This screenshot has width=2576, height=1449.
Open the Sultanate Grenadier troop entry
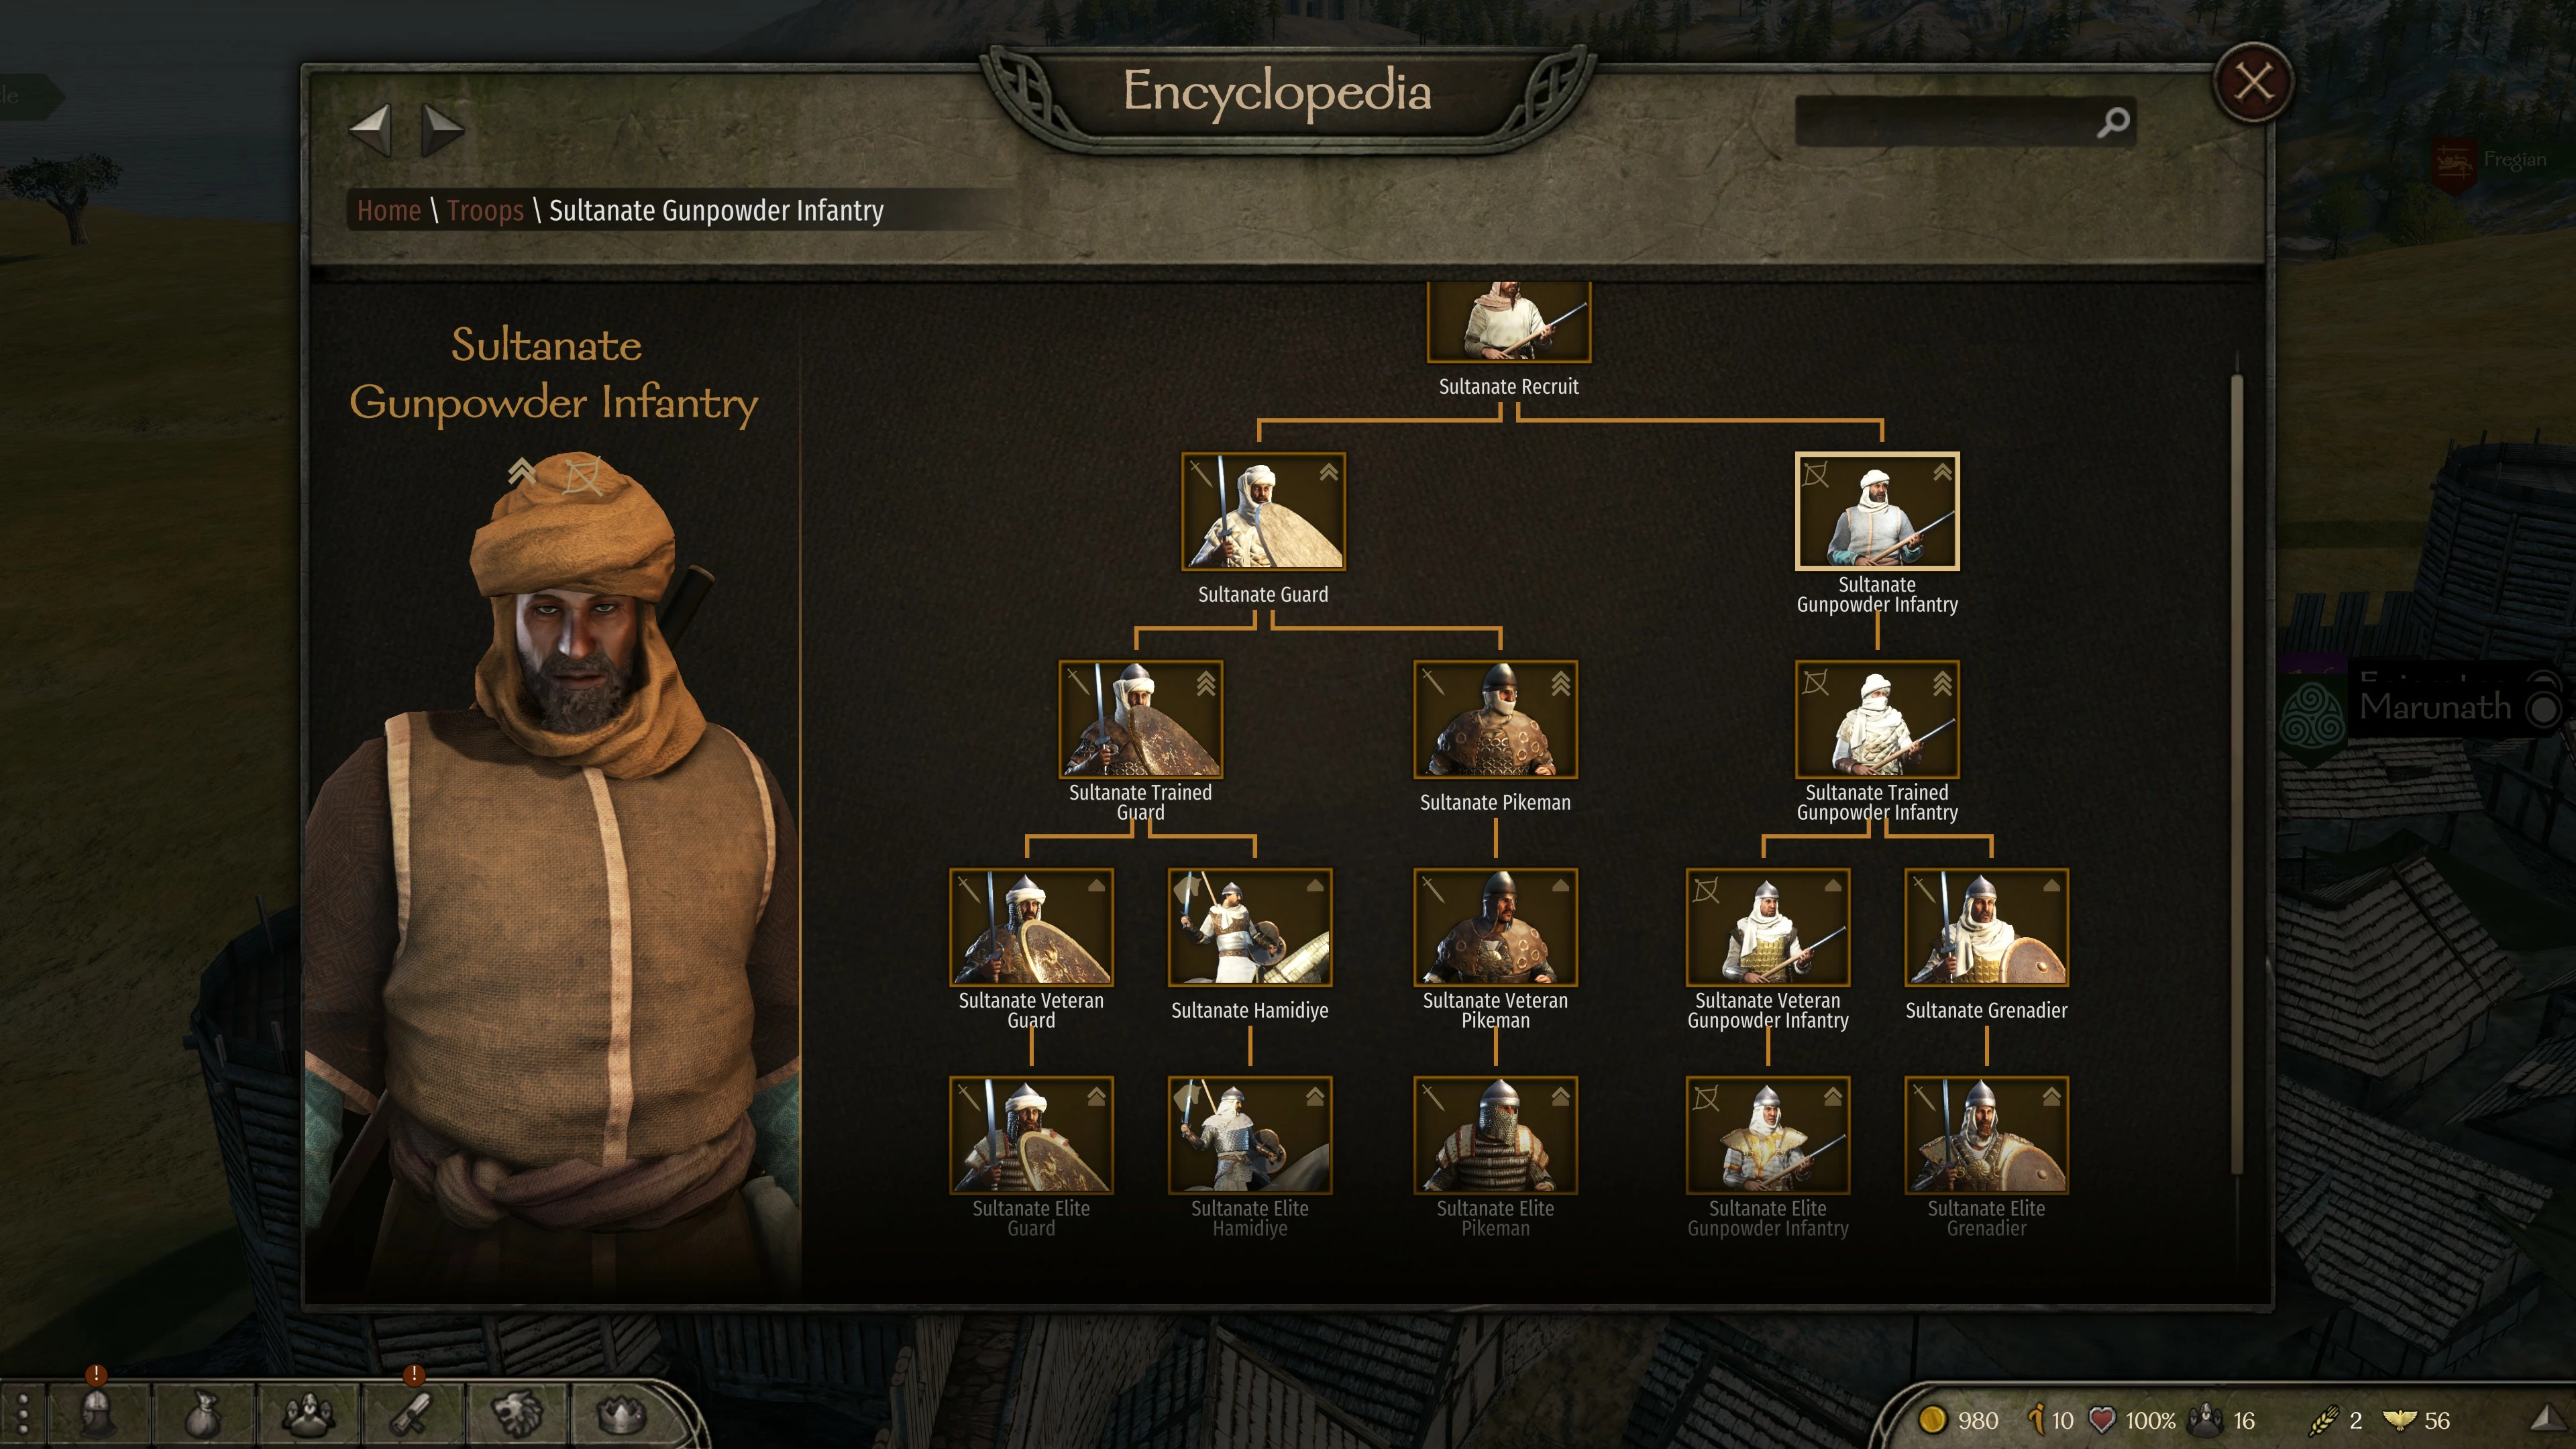pyautogui.click(x=1986, y=927)
